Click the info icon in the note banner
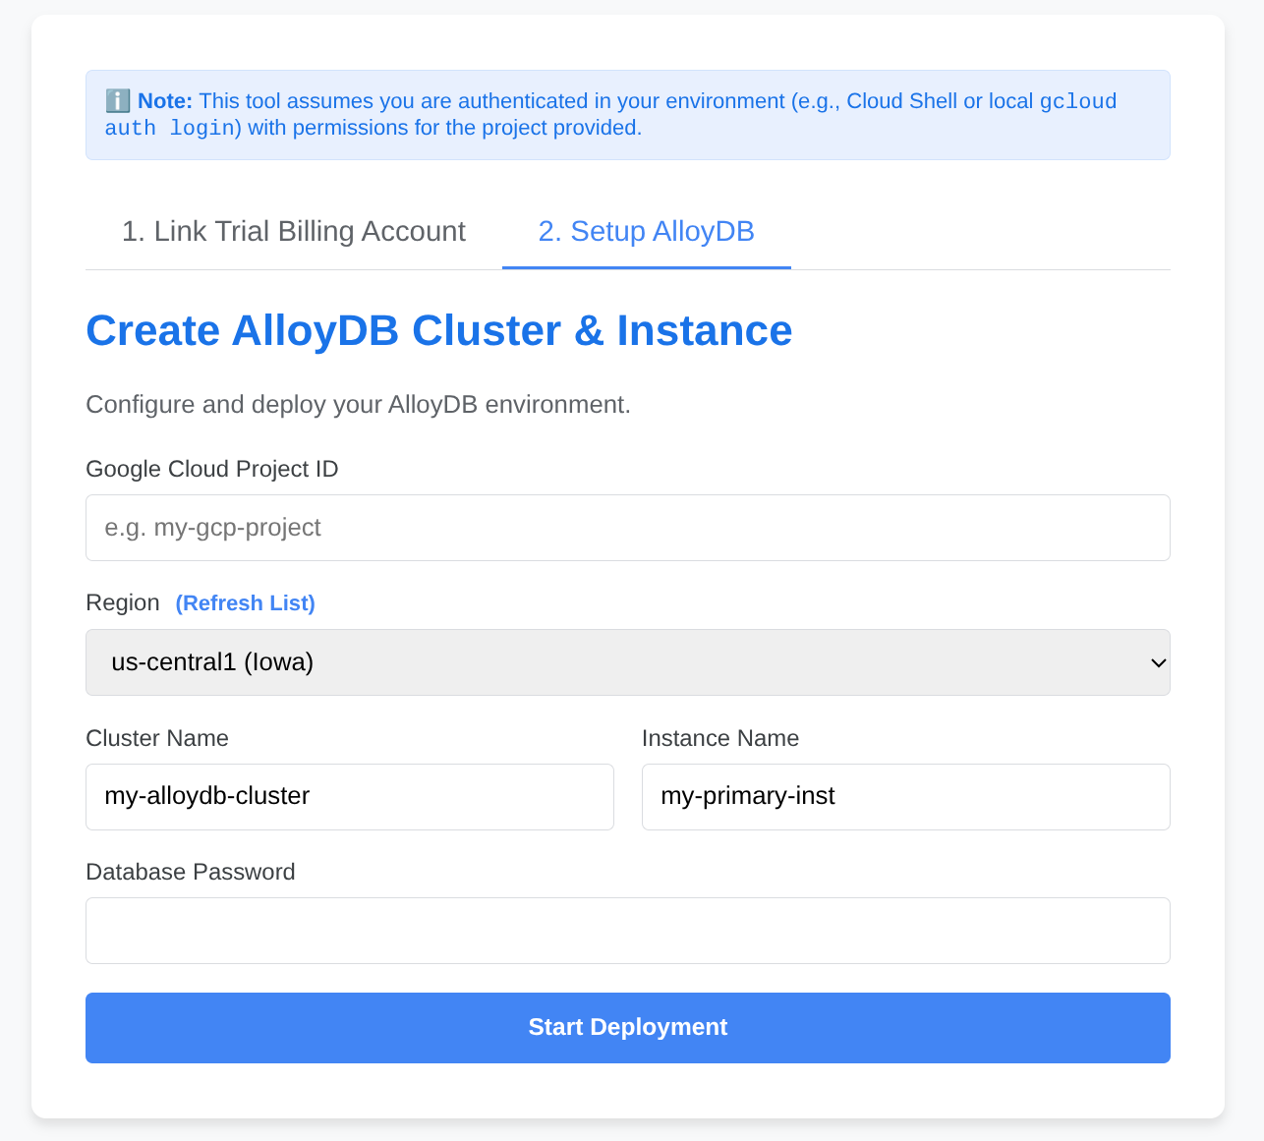 click(117, 101)
